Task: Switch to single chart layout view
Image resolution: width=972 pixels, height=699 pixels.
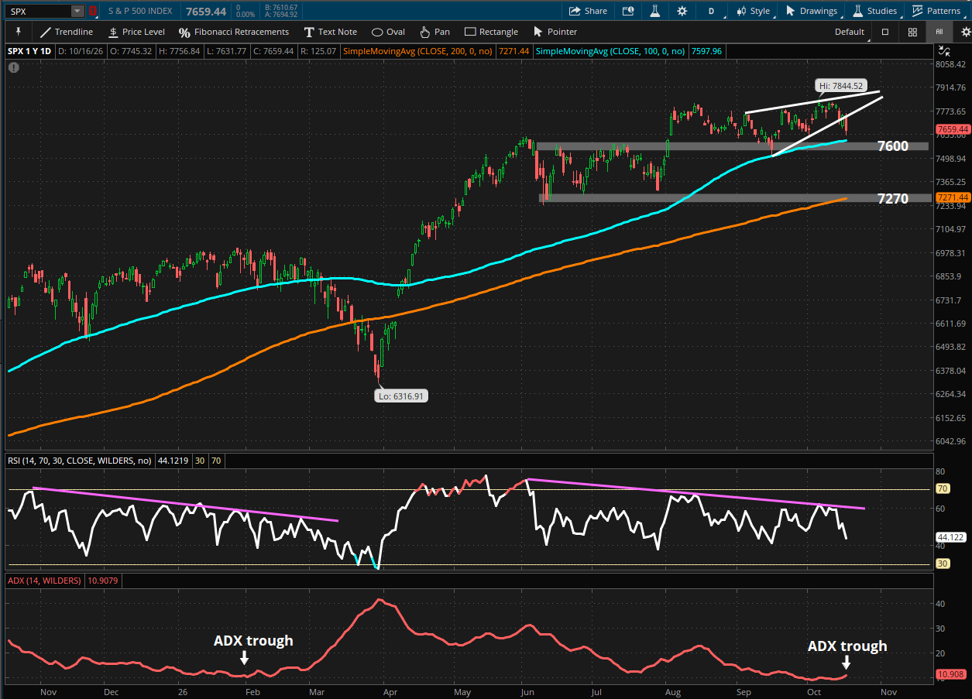Action: (x=885, y=32)
